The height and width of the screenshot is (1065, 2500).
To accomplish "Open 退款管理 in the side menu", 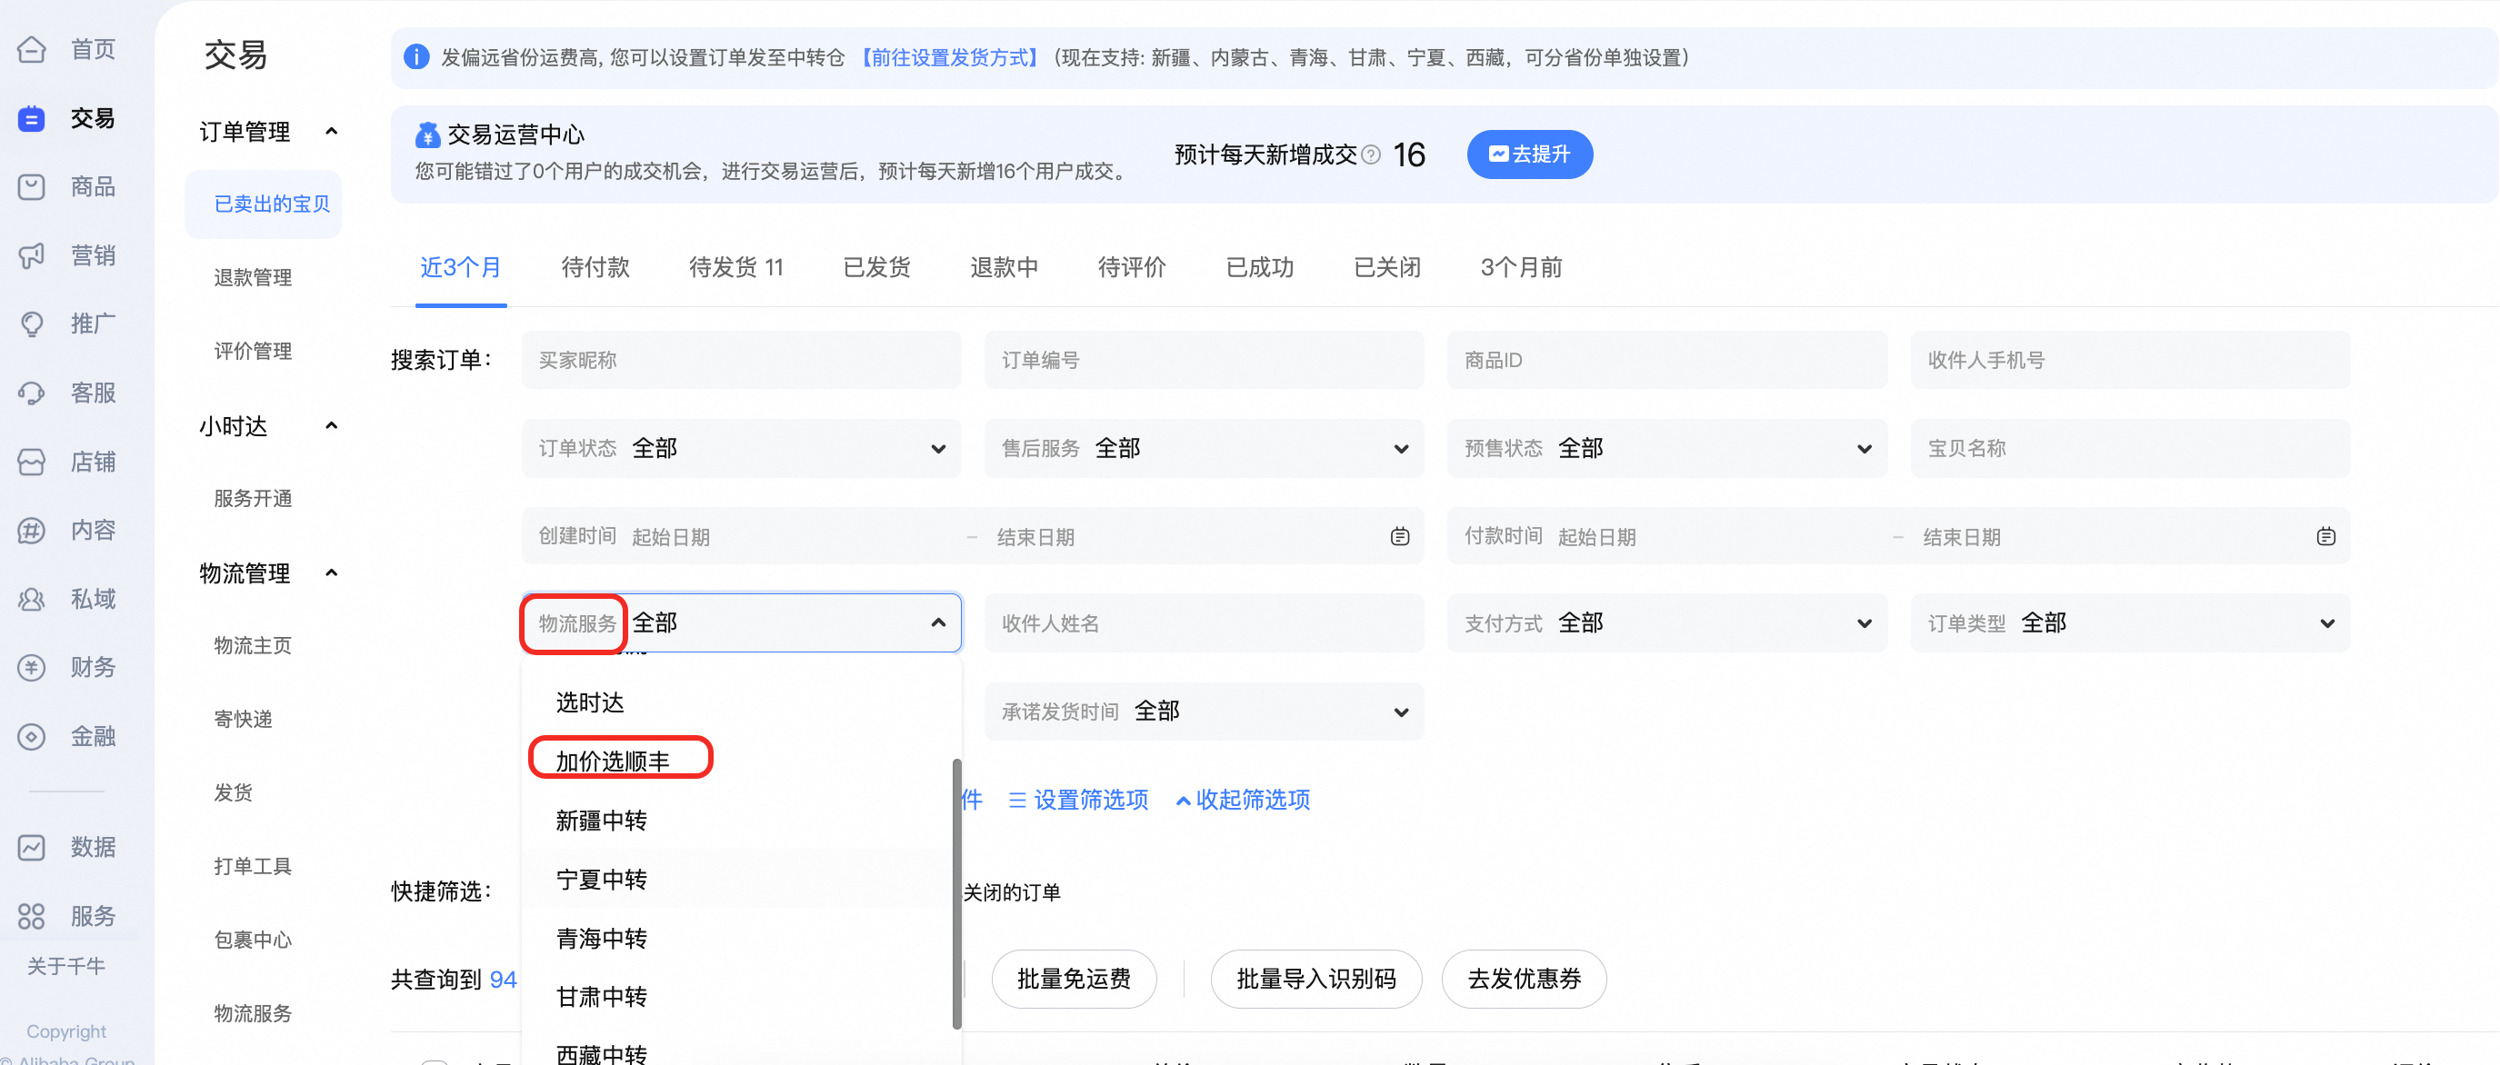I will 253,277.
